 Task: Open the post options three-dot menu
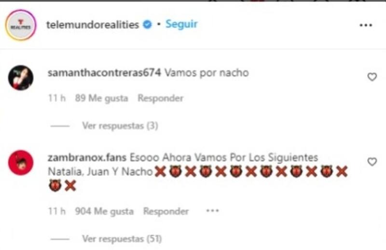(x=366, y=25)
